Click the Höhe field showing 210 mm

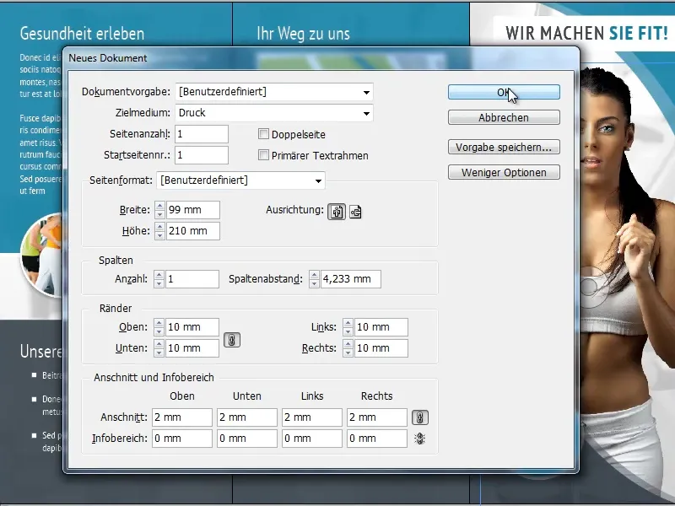coord(193,231)
